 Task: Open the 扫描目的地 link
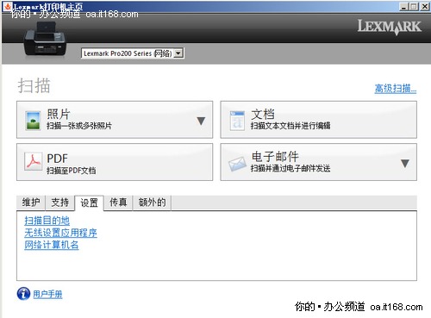(x=47, y=221)
